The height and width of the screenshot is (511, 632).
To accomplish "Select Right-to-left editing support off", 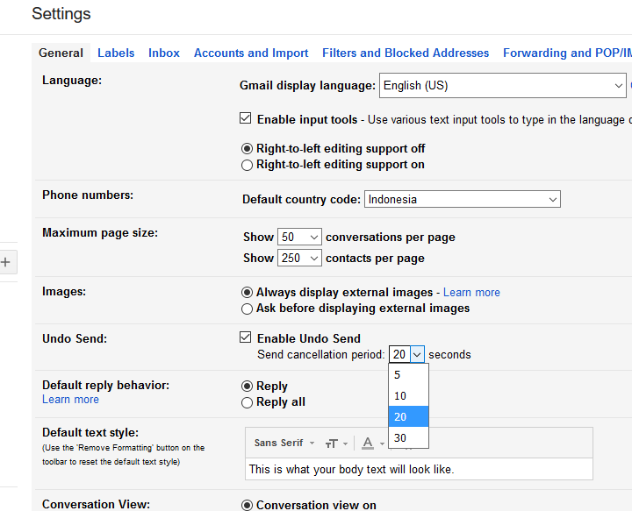I will coord(247,149).
